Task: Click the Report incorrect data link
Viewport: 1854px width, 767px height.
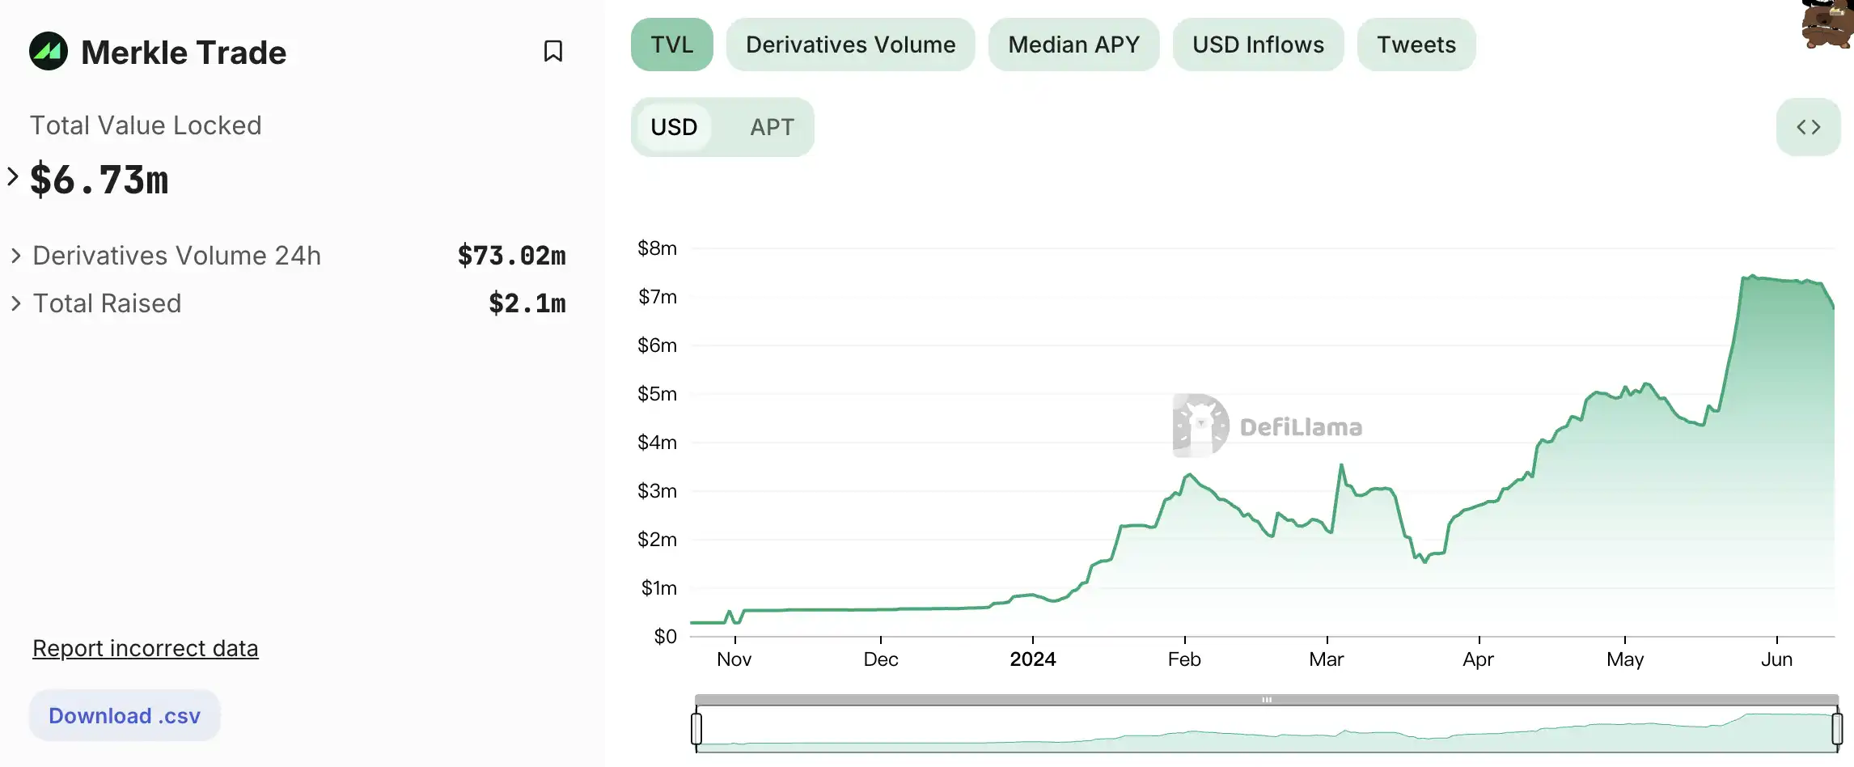Action: [x=146, y=648]
